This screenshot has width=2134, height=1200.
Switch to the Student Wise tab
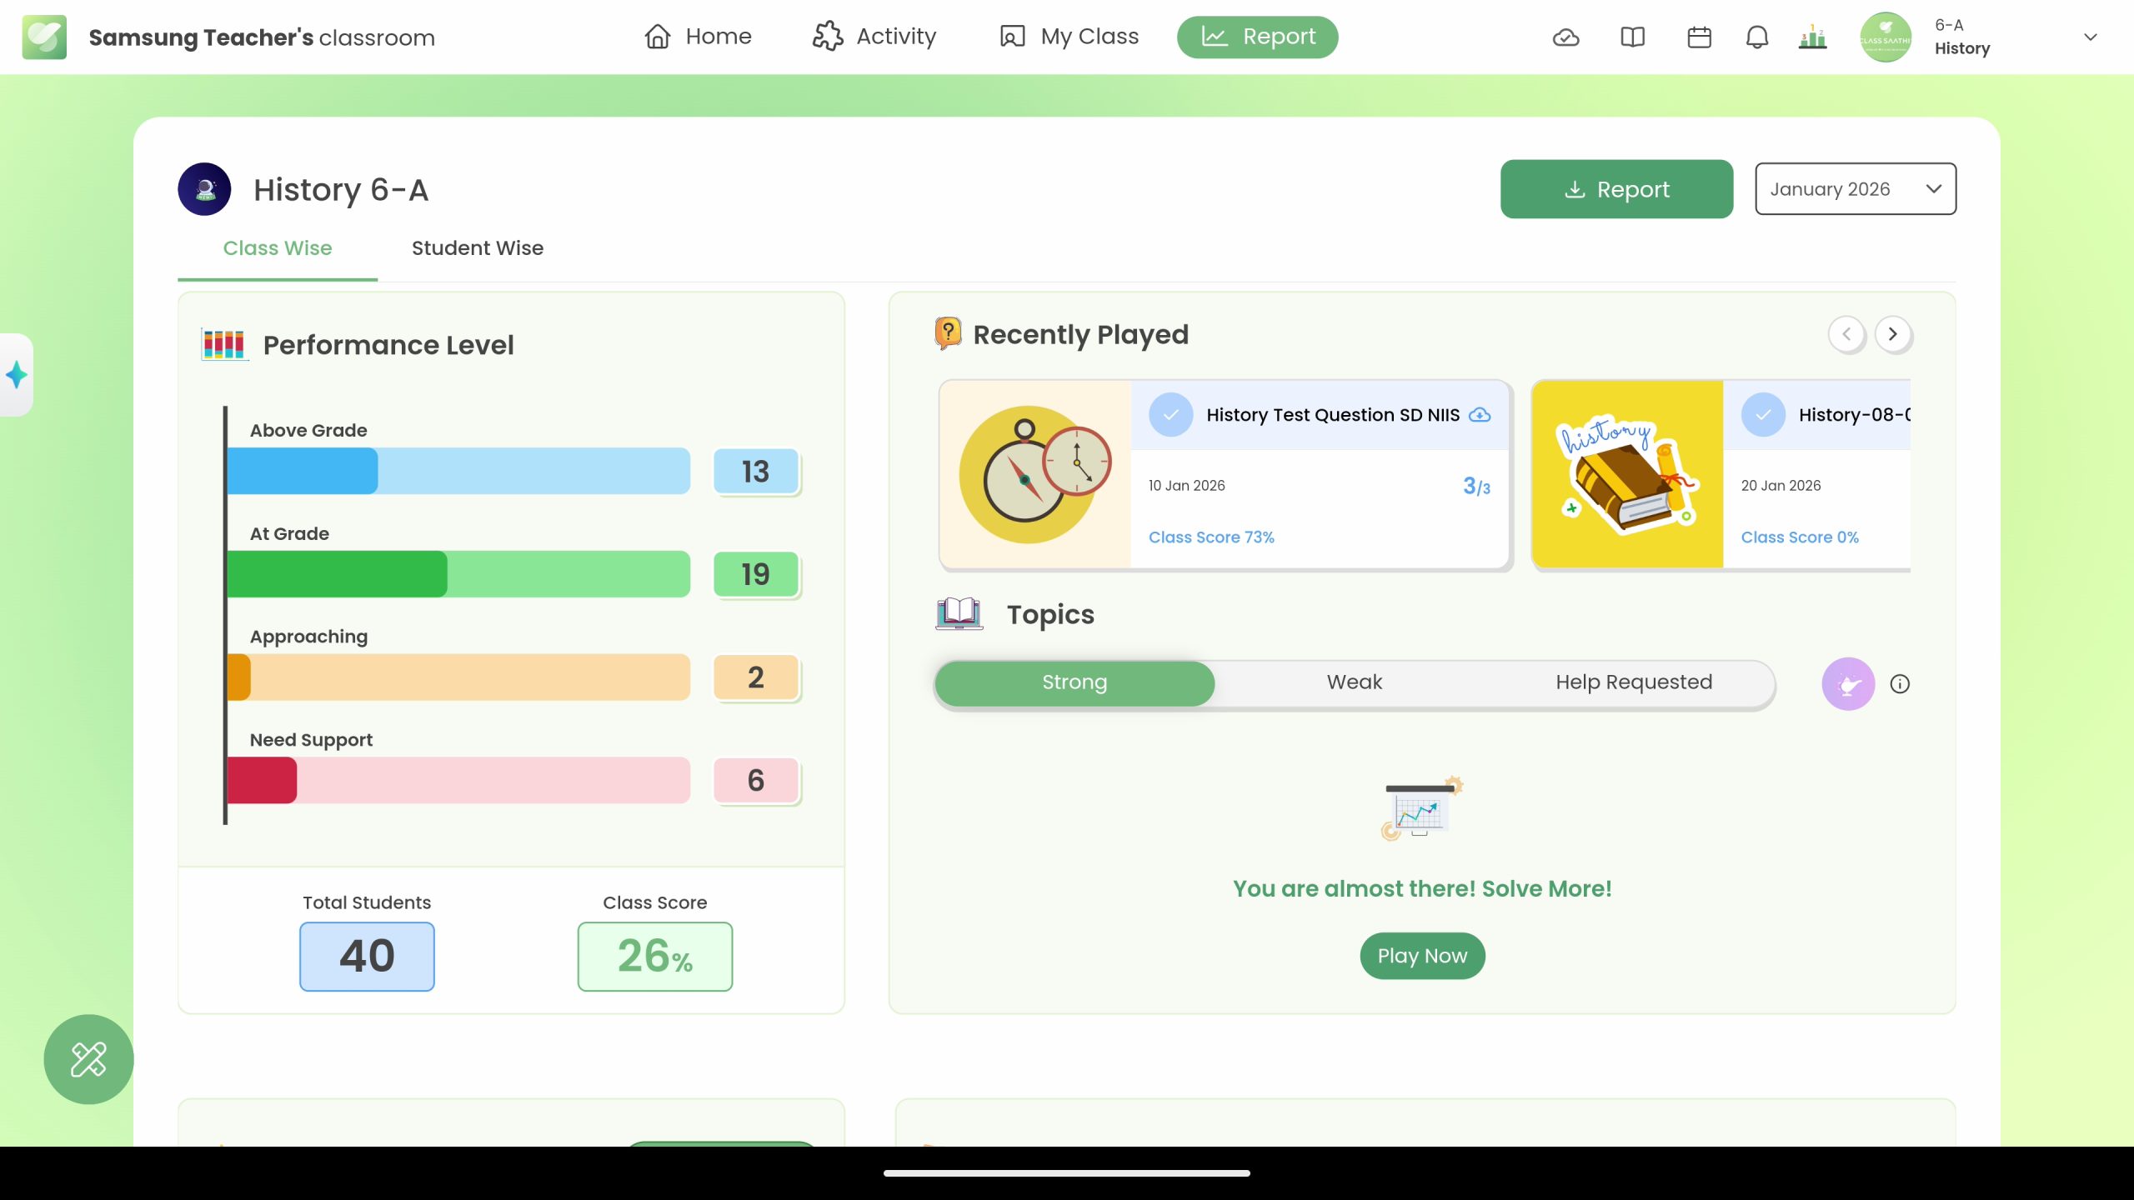(x=477, y=248)
